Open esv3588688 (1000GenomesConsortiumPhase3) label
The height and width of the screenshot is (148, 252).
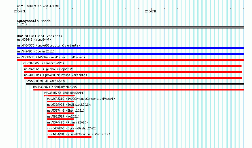51,57
